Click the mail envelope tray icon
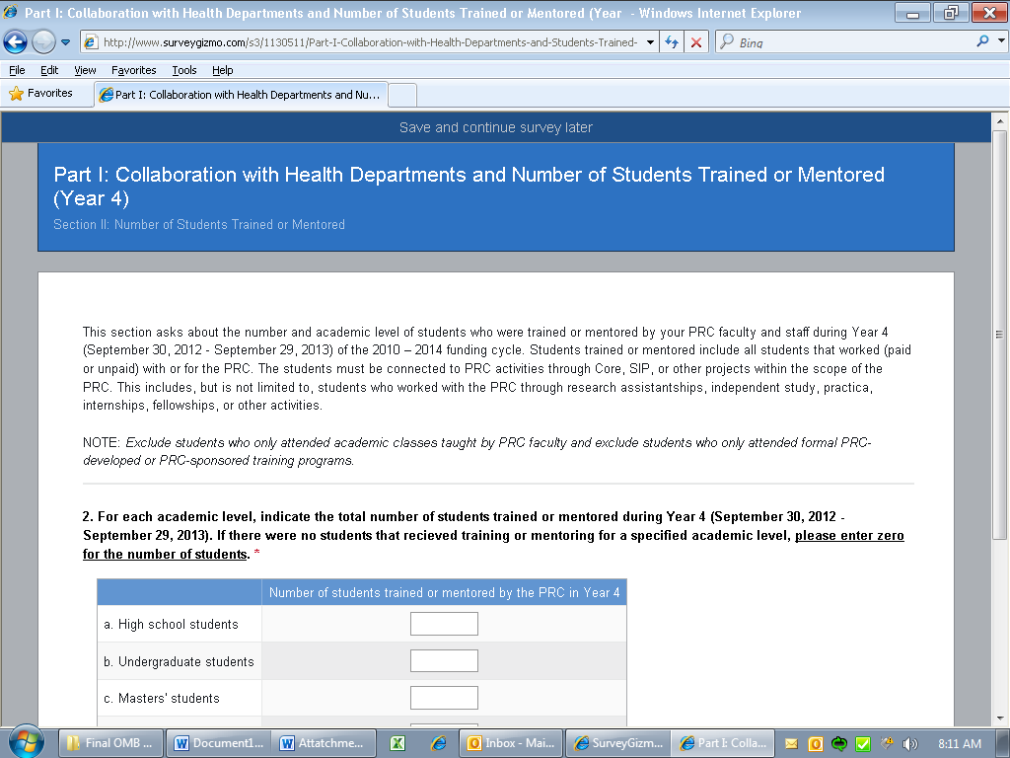The height and width of the screenshot is (758, 1010). coord(792,744)
